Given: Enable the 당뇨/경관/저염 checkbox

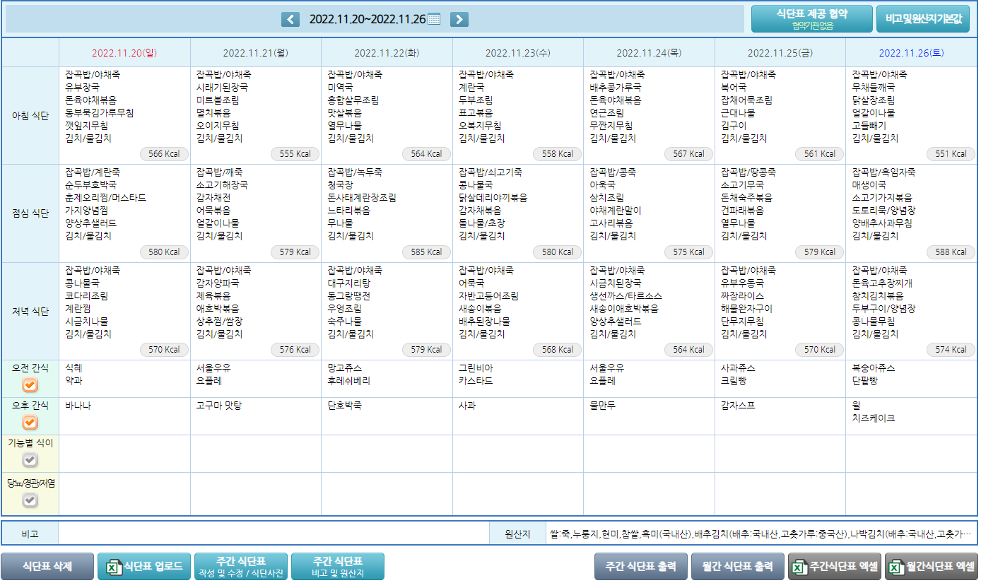Looking at the screenshot, I should [x=30, y=500].
